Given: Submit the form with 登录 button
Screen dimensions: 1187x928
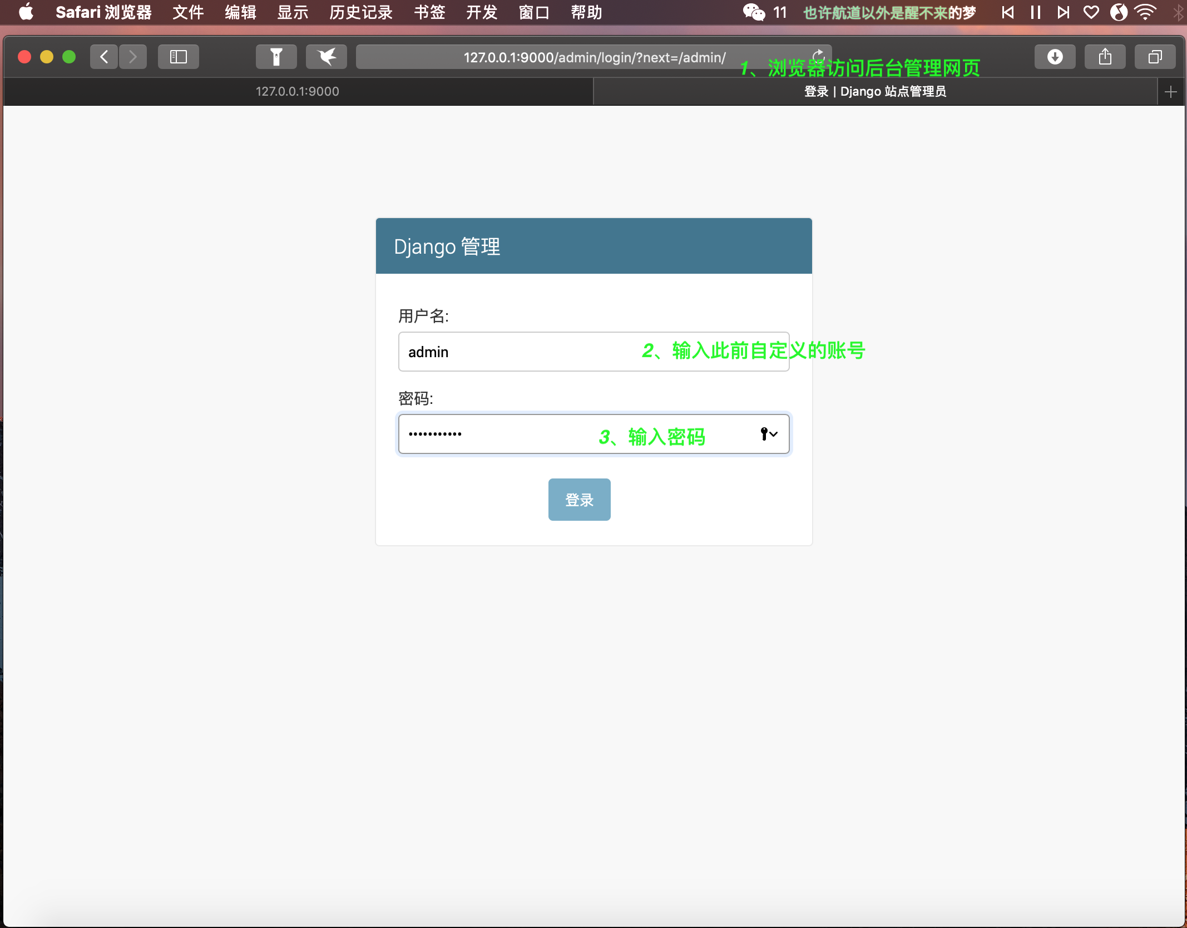Looking at the screenshot, I should 579,500.
